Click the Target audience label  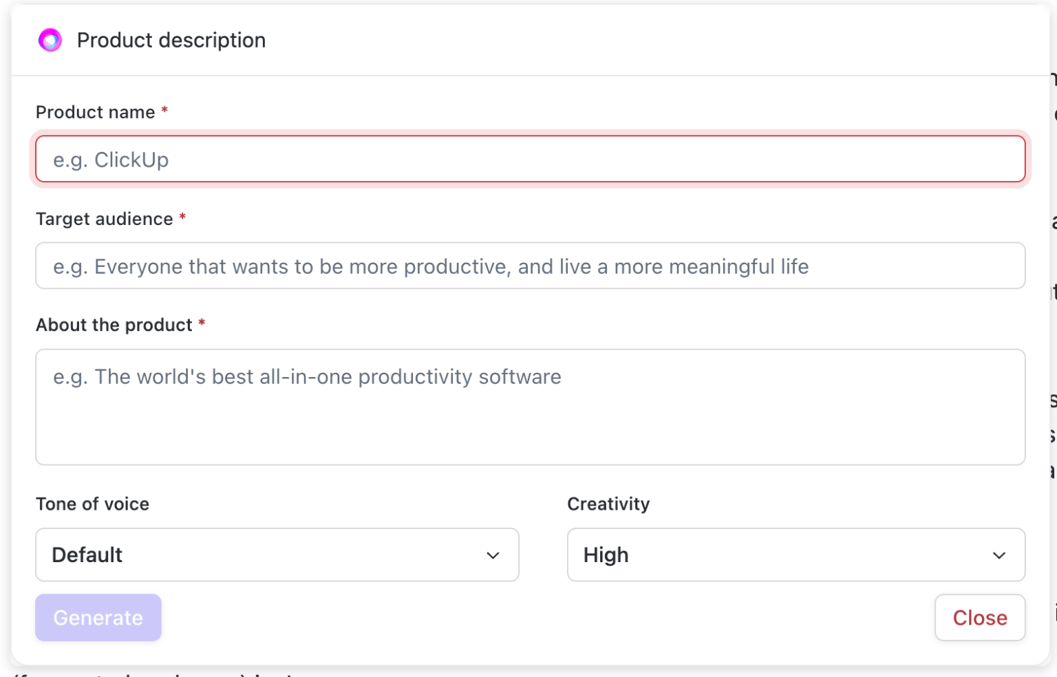point(105,218)
